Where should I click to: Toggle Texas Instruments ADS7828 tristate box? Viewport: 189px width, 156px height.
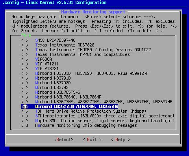pyautogui.click(x=25, y=45)
